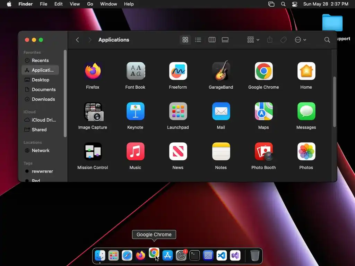This screenshot has width=355, height=266.
Task: Open Control Center in menu bar
Action: click(295, 4)
